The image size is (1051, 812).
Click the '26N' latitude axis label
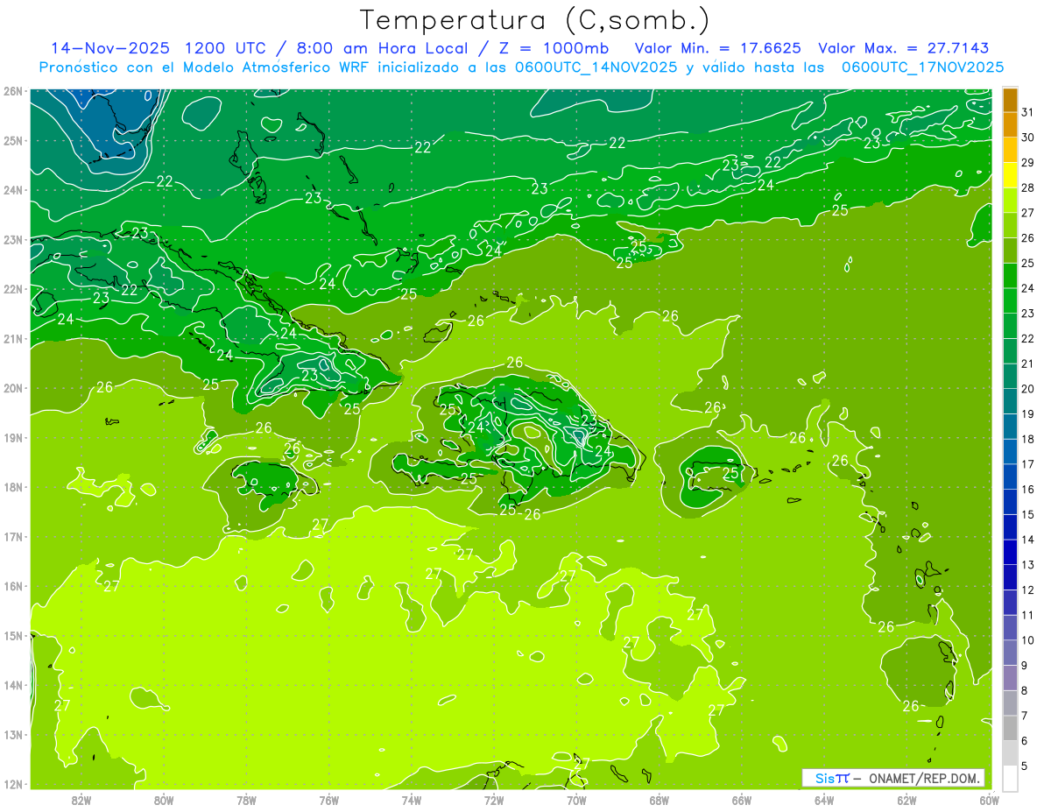tap(14, 91)
